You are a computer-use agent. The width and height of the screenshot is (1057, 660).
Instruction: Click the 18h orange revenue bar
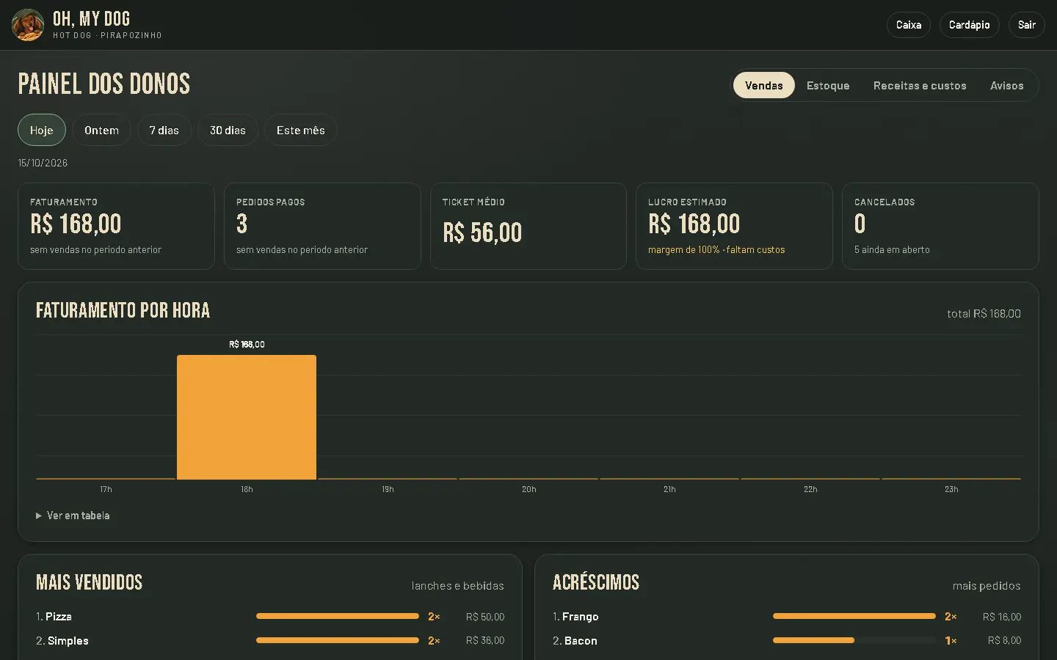pyautogui.click(x=247, y=417)
